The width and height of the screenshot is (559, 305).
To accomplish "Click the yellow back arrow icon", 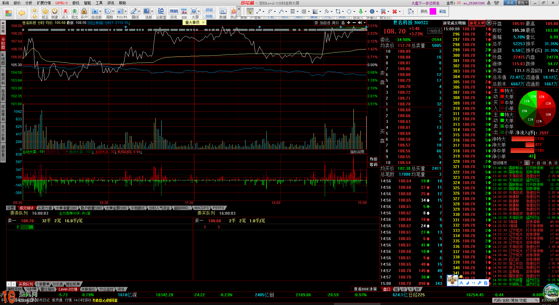I will pyautogui.click(x=22, y=13).
